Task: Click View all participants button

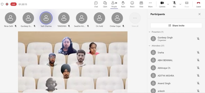Action: click(135, 18)
